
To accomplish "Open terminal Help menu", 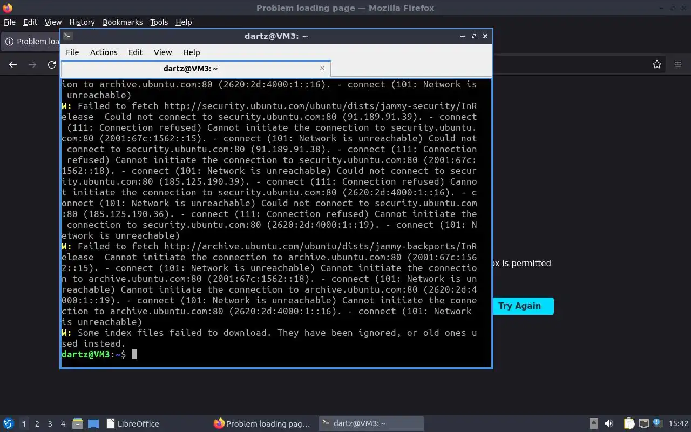I will click(x=191, y=52).
